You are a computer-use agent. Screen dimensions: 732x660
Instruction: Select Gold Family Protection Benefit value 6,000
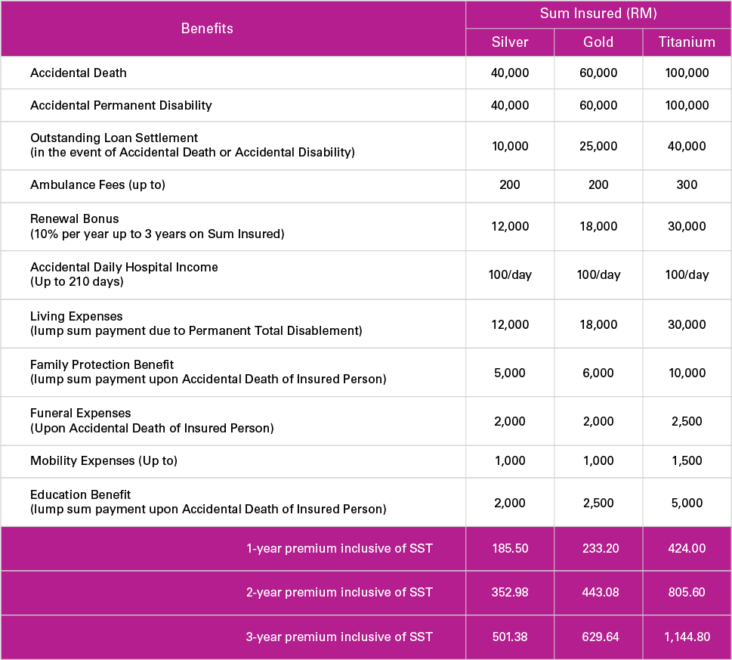[x=598, y=373]
